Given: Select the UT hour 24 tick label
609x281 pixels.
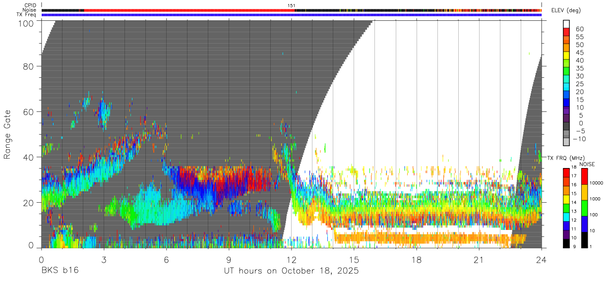Looking at the screenshot, I should click(542, 259).
